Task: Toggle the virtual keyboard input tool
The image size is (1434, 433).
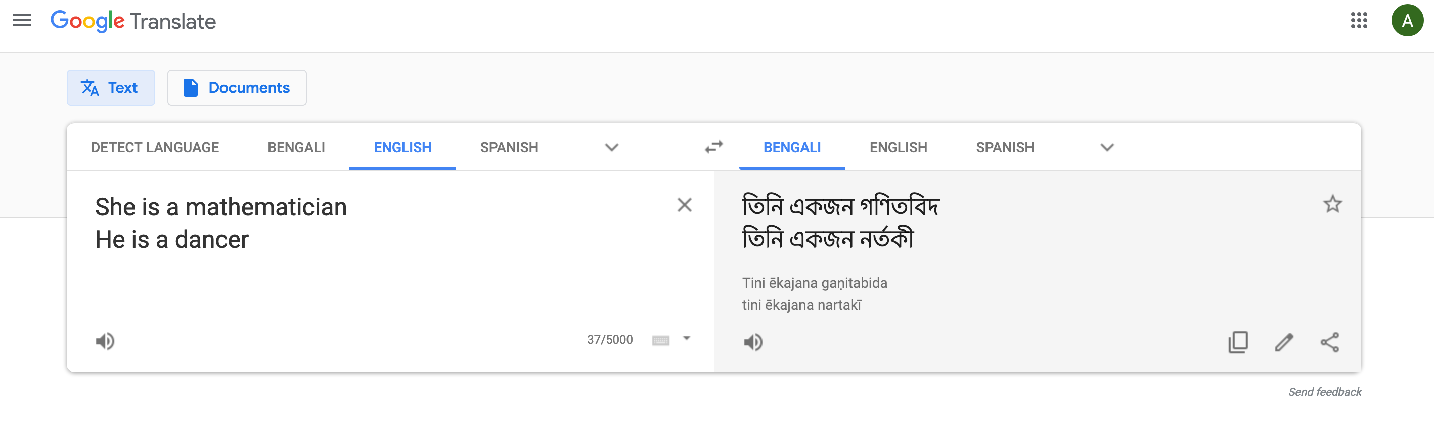Action: [660, 340]
